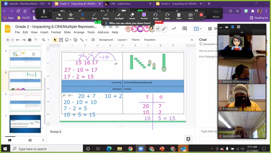
Task: Open the Arrange menu
Action: [x=79, y=32]
